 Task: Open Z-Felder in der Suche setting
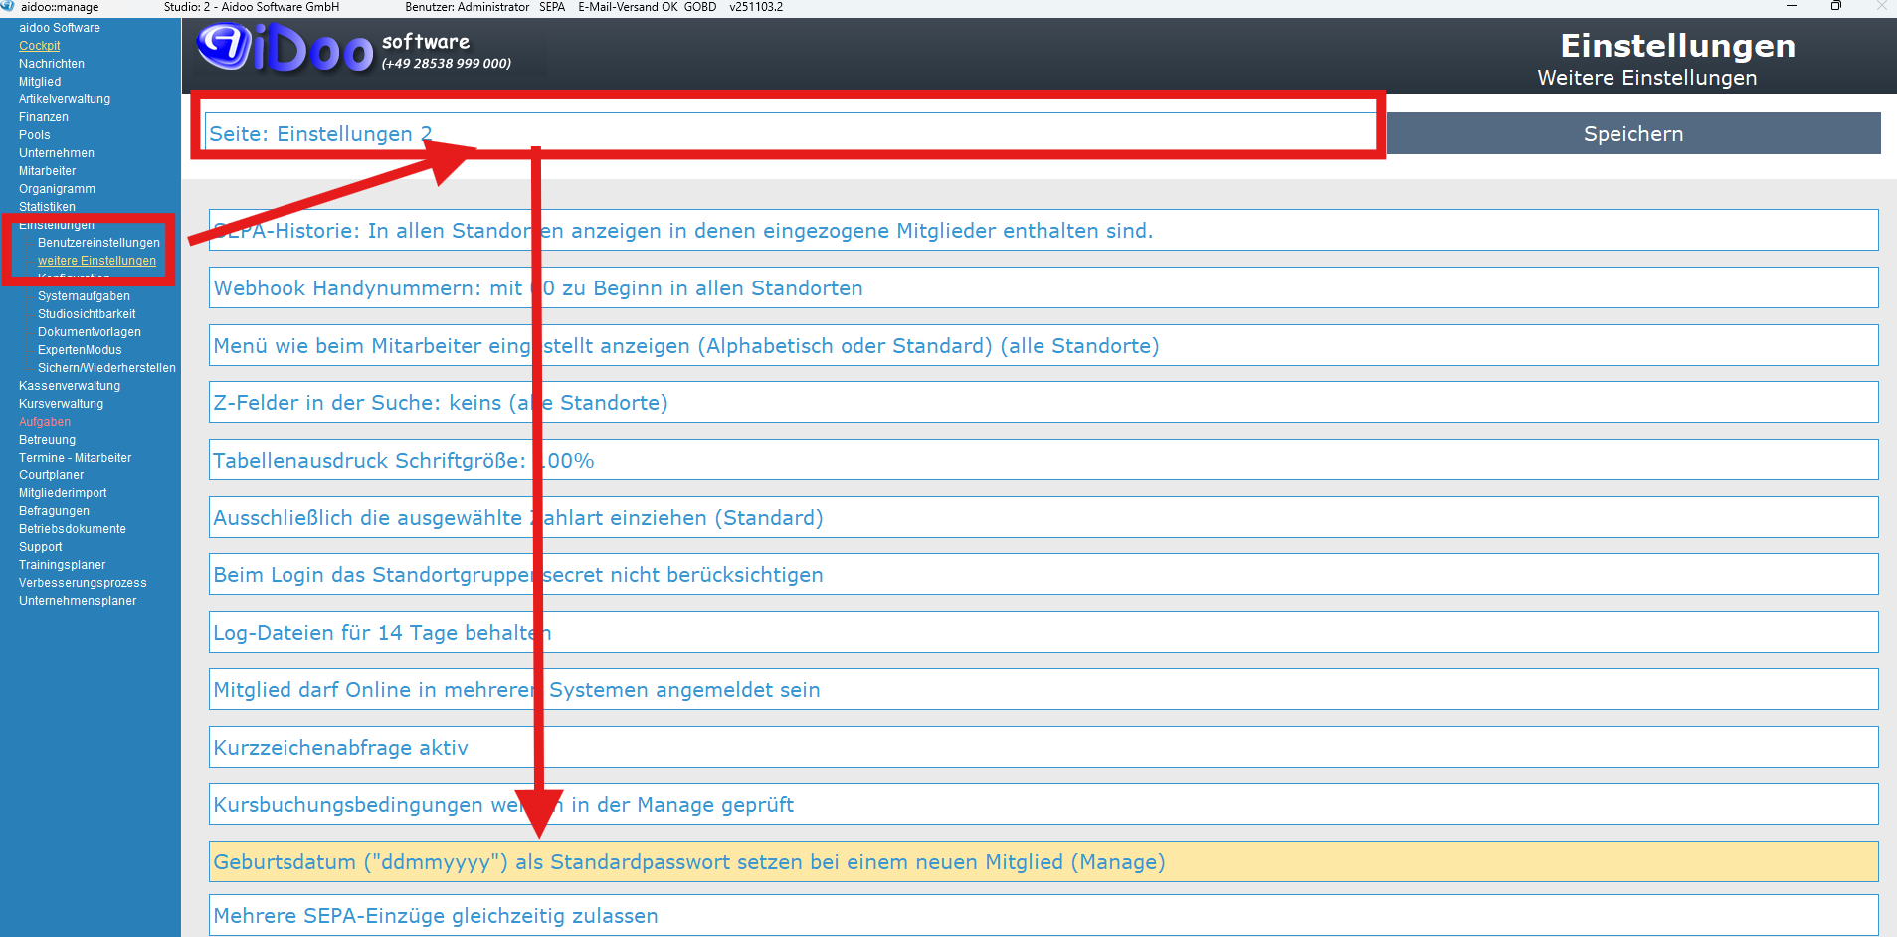pos(1043,403)
